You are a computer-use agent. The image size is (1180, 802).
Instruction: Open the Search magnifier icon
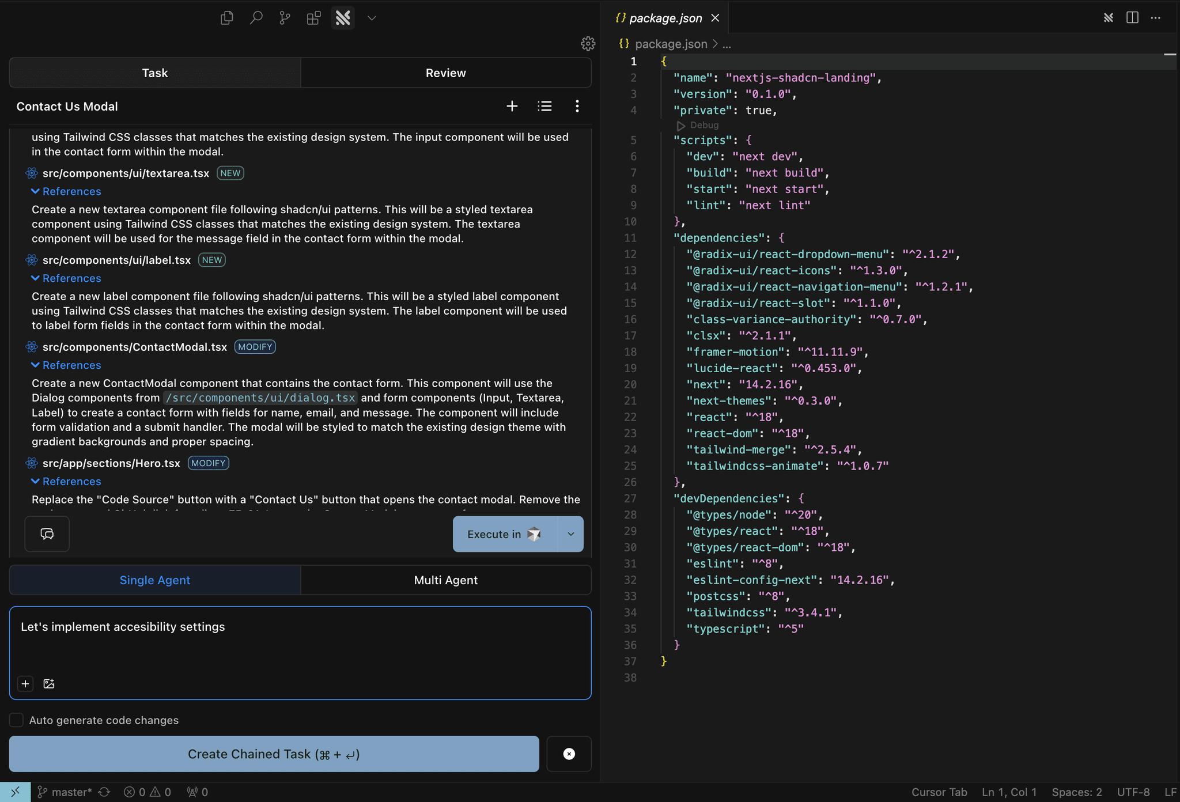tap(256, 18)
